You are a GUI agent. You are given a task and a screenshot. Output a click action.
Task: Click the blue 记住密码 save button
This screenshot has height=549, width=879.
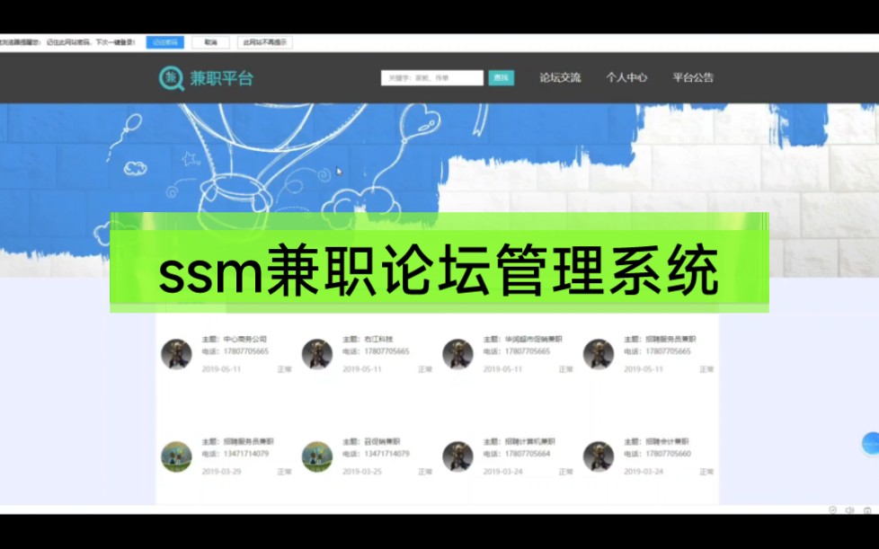click(164, 41)
